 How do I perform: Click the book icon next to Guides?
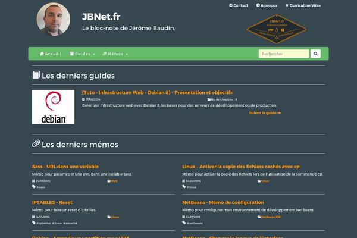[x=72, y=54]
